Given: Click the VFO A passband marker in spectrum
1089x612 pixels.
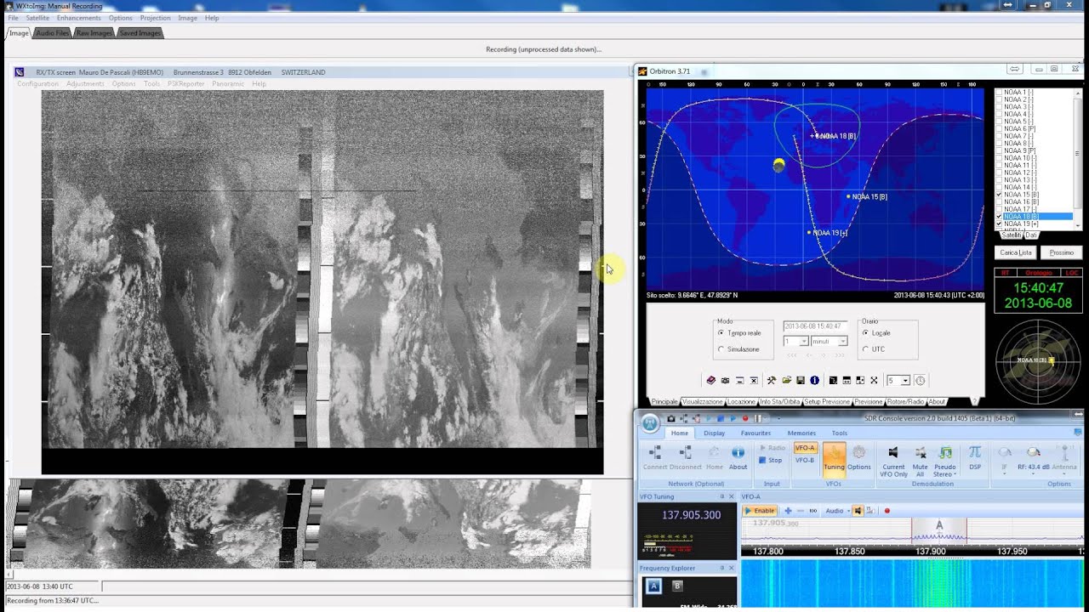Looking at the screenshot, I should (x=939, y=525).
